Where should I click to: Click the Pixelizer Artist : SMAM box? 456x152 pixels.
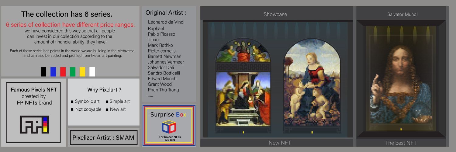click(103, 138)
